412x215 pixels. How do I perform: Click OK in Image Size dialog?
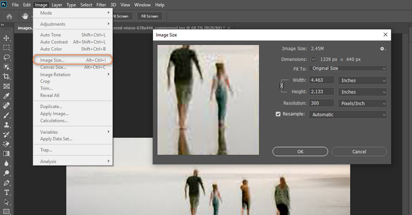300,152
